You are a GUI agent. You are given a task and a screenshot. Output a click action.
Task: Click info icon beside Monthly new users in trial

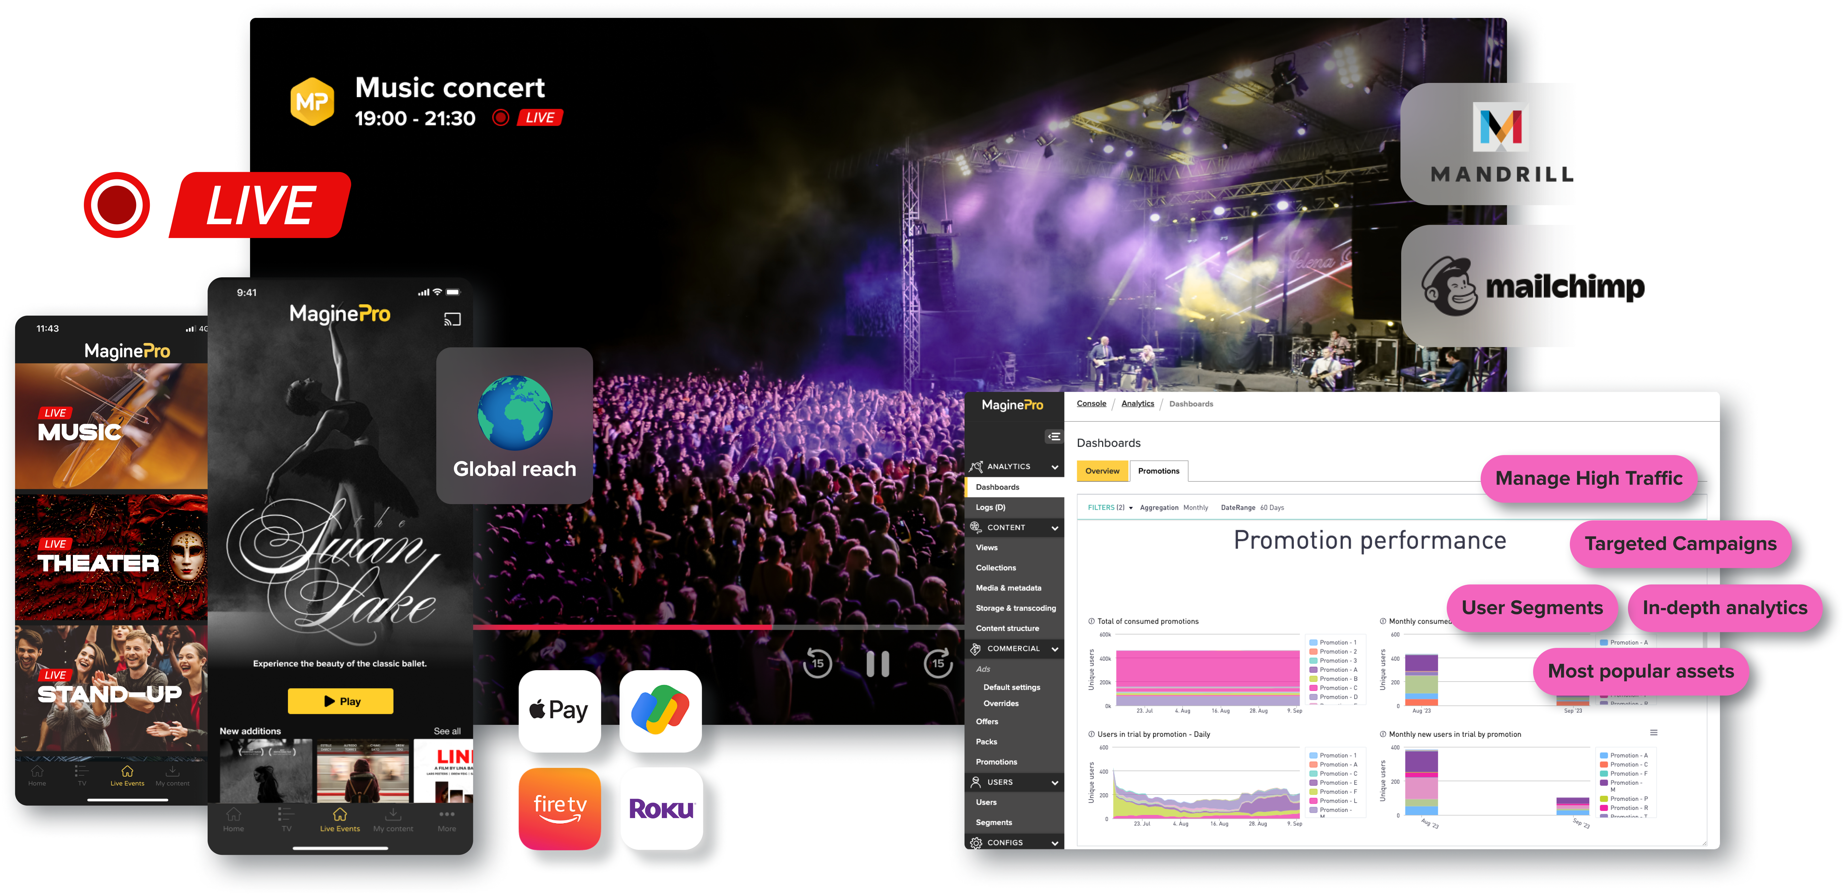click(1383, 734)
